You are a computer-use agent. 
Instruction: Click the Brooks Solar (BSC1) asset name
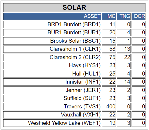(75, 41)
